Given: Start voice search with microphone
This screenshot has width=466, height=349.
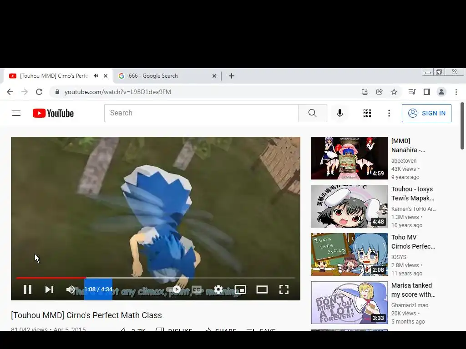Looking at the screenshot, I should [340, 113].
